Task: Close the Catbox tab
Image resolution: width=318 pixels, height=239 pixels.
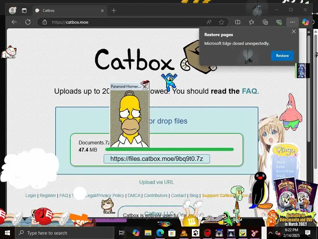Action: pos(102,11)
